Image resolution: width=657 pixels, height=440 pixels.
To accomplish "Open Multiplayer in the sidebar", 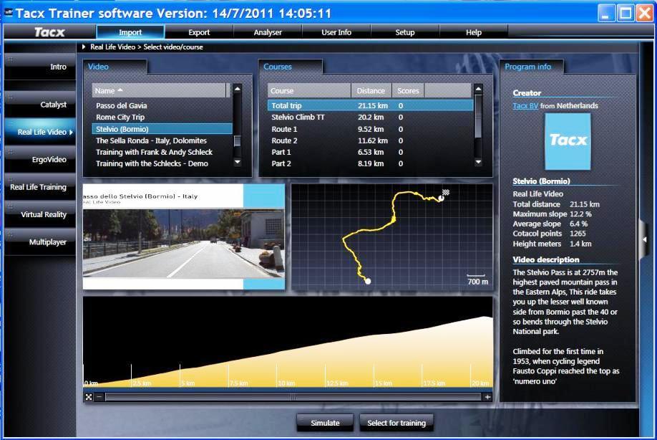I will click(x=40, y=242).
